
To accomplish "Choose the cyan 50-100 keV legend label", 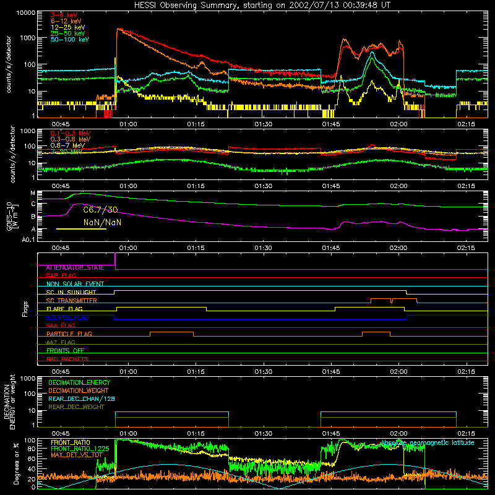I will pyautogui.click(x=70, y=40).
